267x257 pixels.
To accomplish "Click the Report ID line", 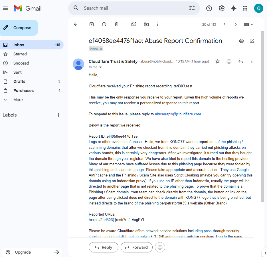I will click(x=113, y=136).
